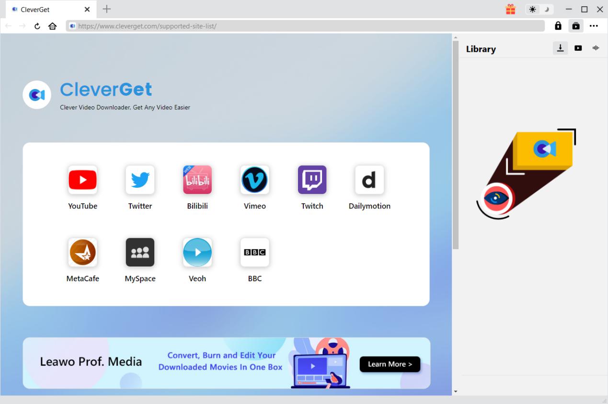Click the lock icon in the address bar
Viewport: 608px width, 404px height.
[x=558, y=26]
